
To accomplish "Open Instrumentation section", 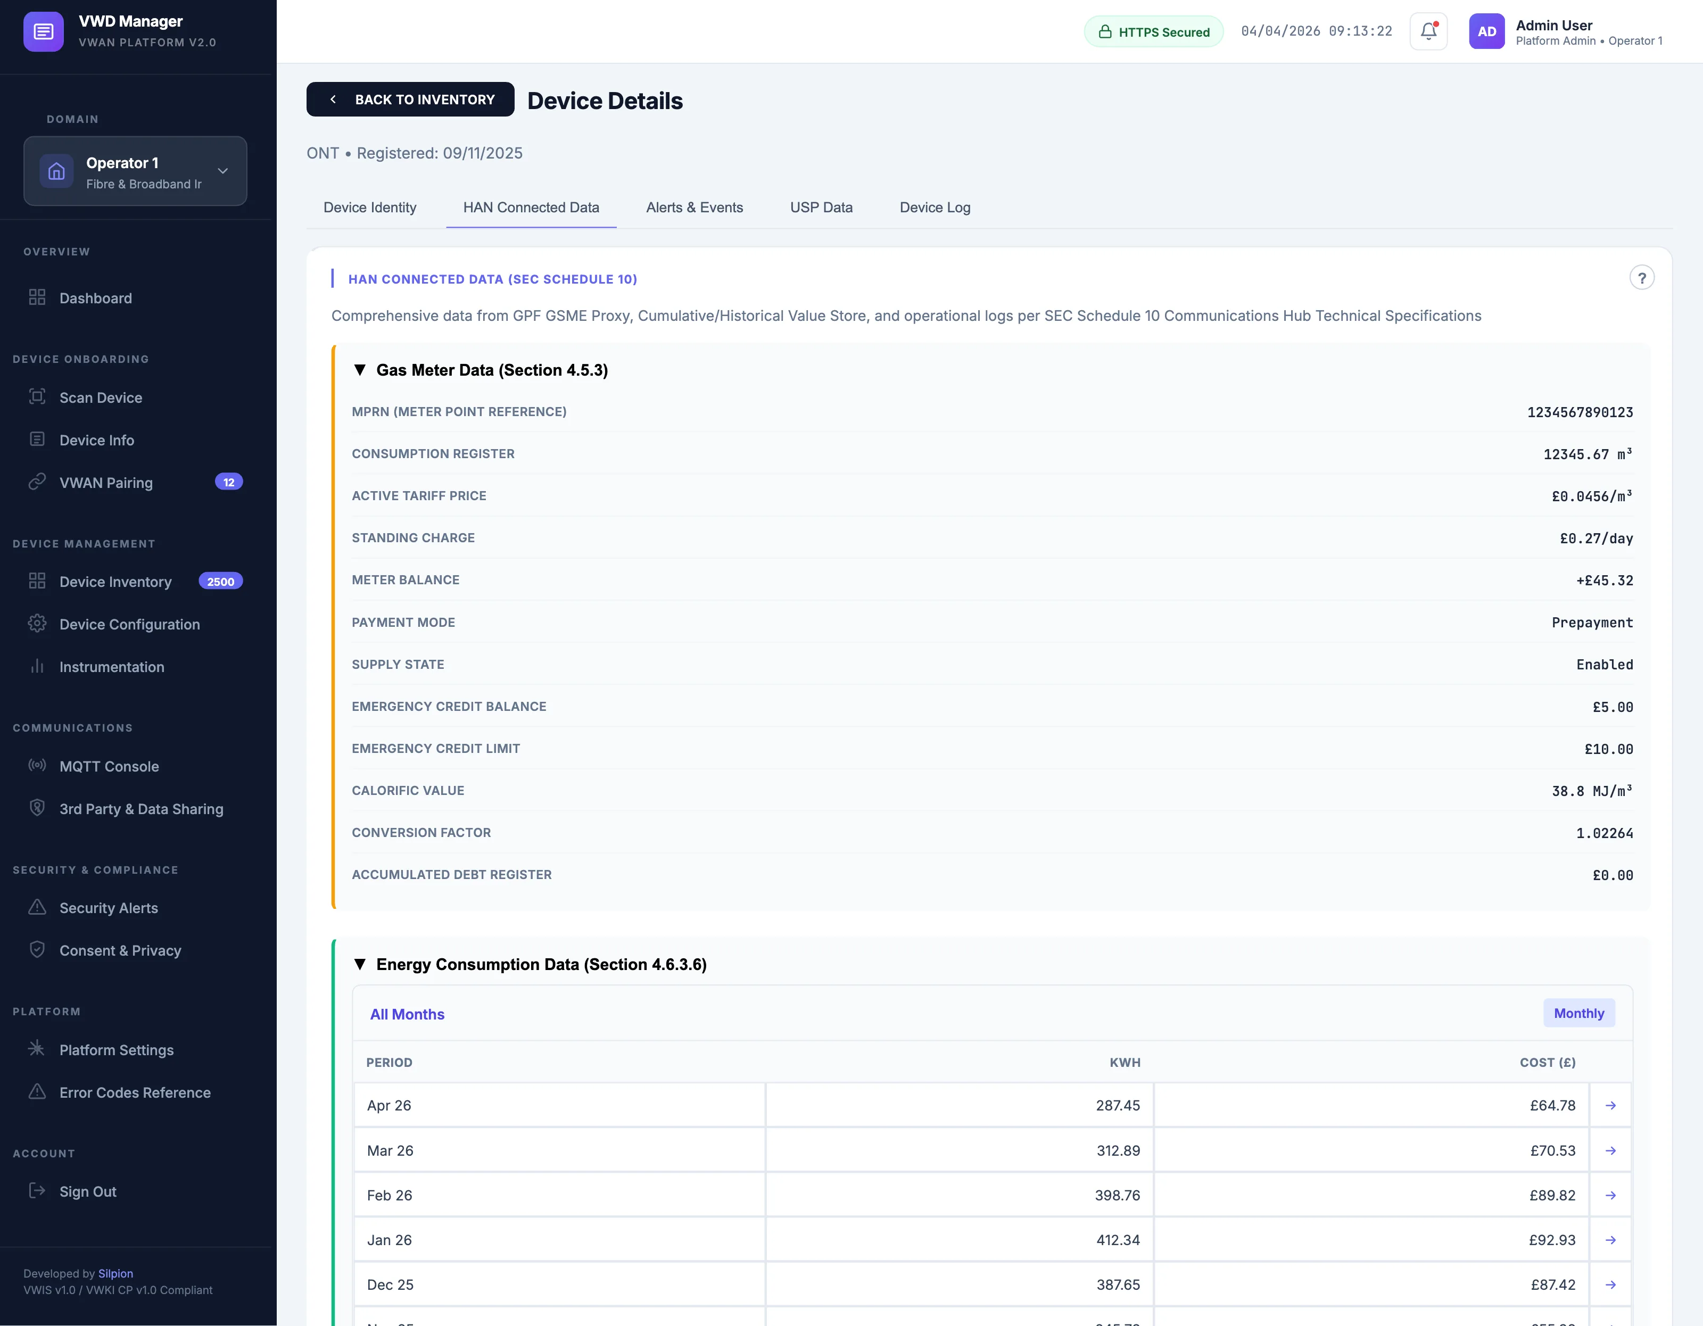I will point(112,667).
